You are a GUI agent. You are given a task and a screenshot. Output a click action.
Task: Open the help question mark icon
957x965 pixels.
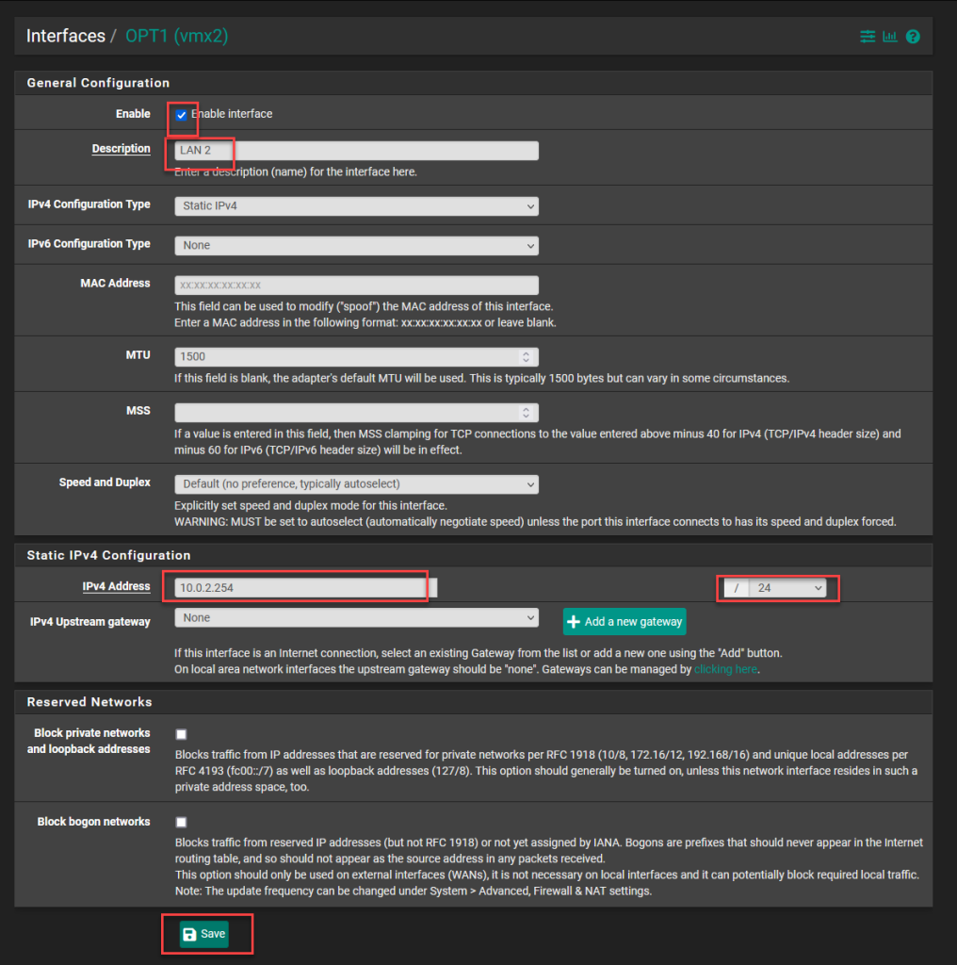[912, 37]
